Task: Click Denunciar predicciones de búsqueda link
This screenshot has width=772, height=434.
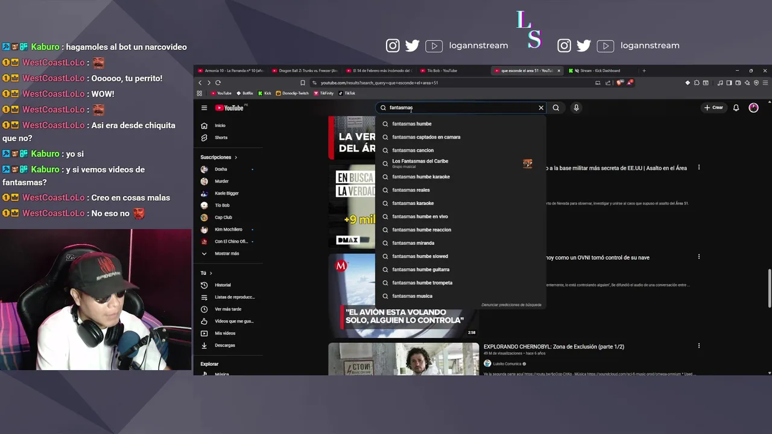Action: coord(511,305)
